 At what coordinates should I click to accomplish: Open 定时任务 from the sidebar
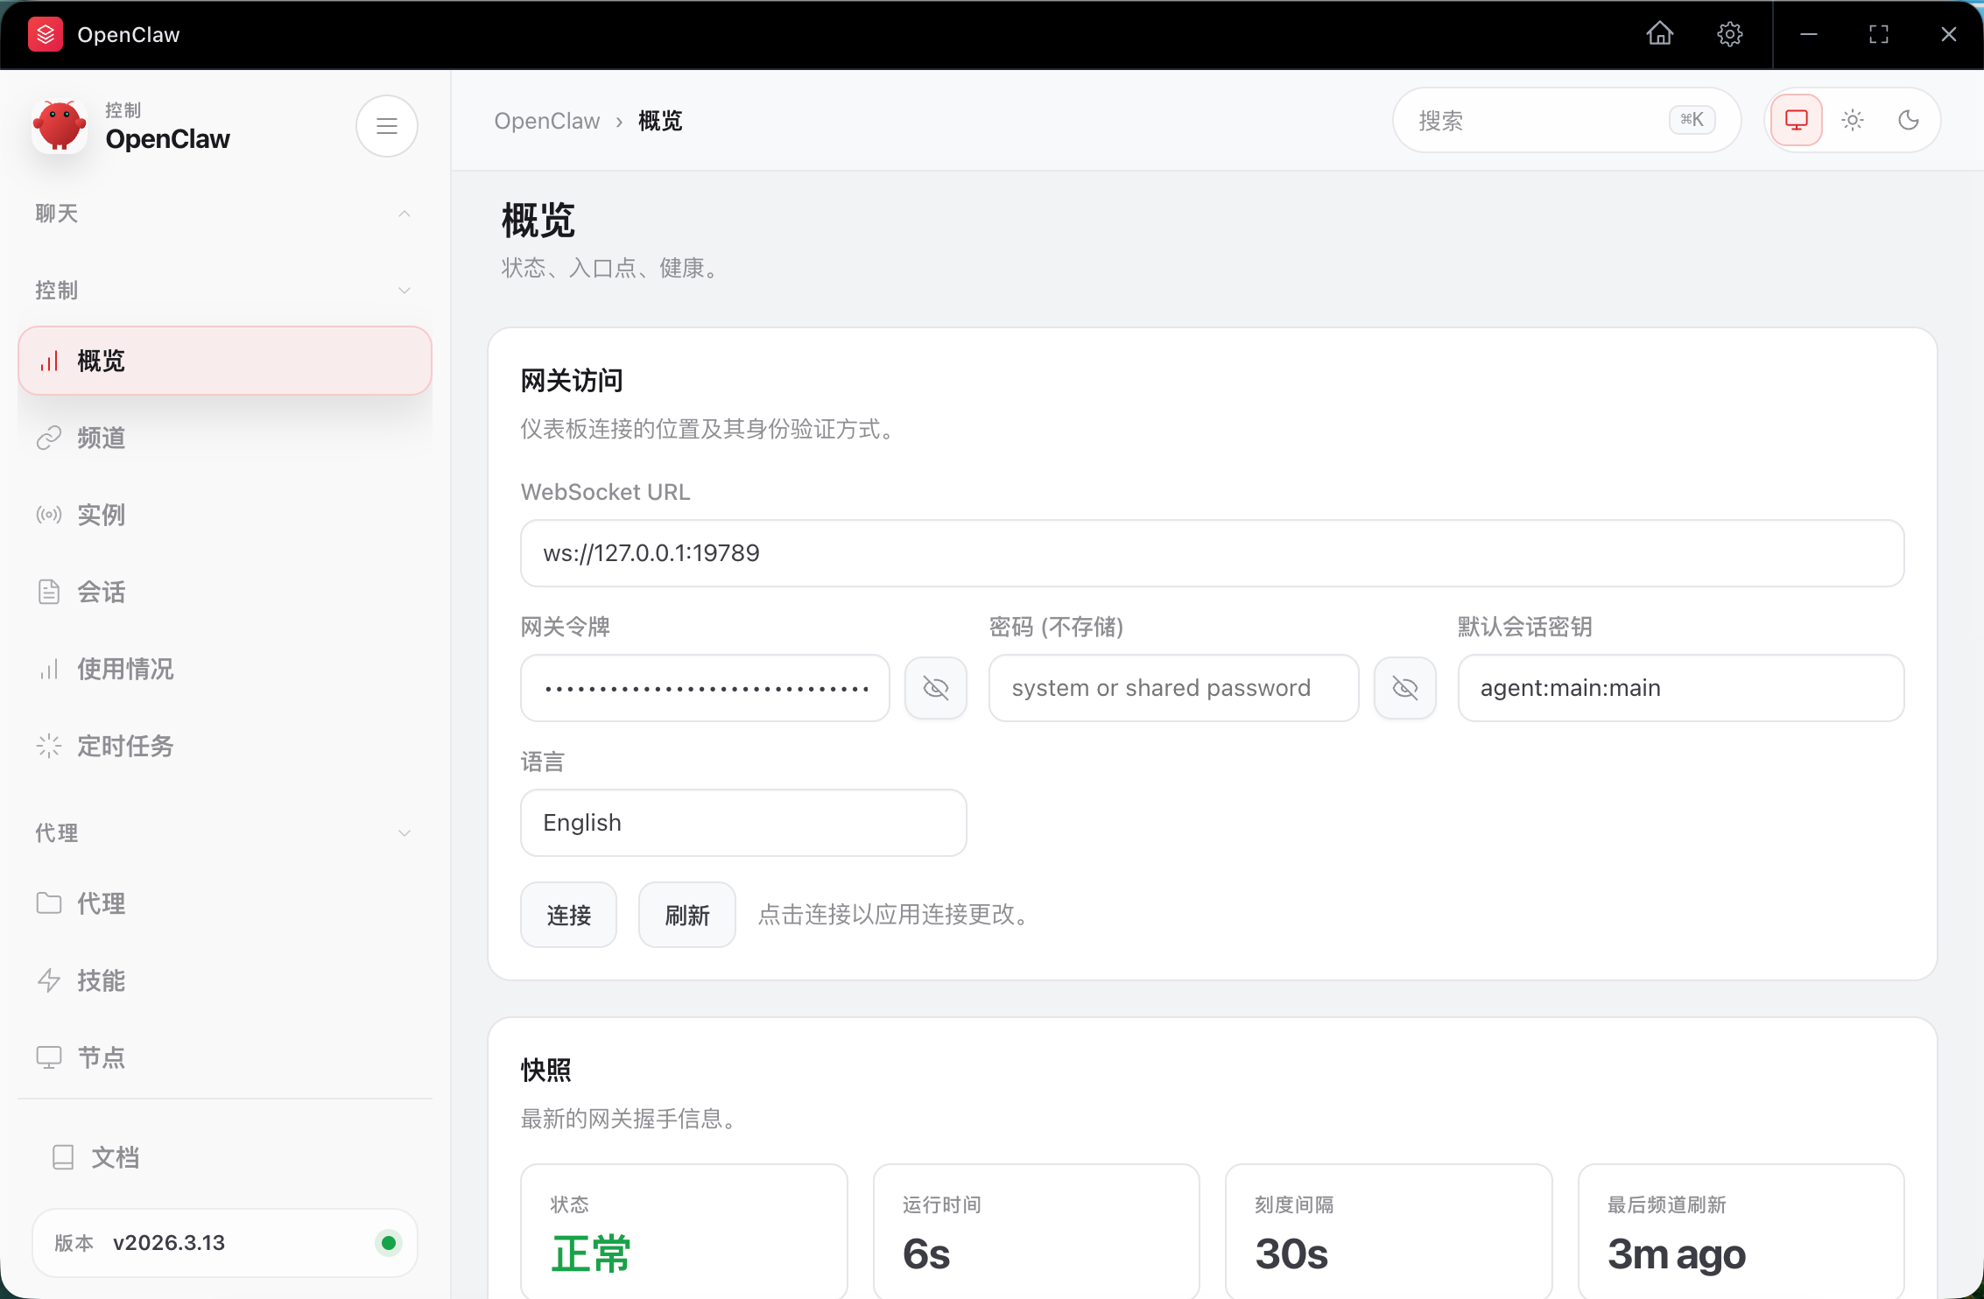123,746
